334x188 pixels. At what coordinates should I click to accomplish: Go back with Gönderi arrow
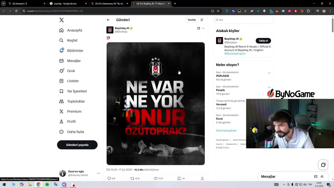[x=108, y=20]
